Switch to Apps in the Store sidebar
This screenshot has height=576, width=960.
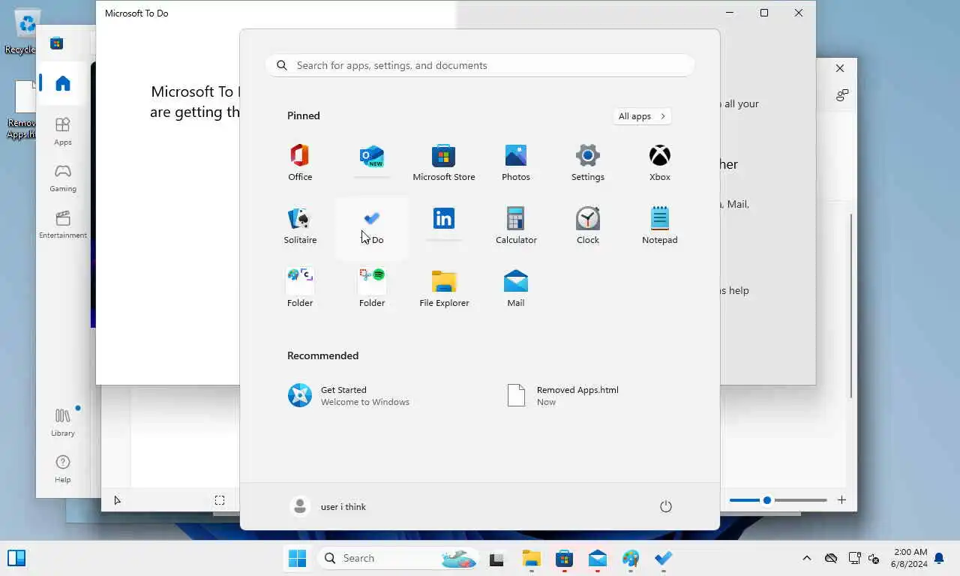(x=63, y=131)
